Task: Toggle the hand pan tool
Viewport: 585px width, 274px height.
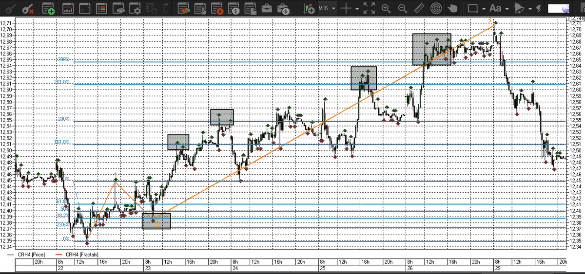Action: (x=453, y=8)
